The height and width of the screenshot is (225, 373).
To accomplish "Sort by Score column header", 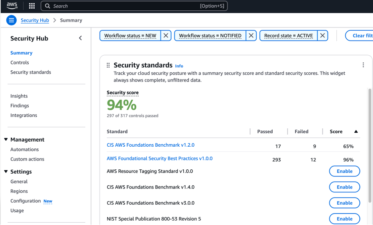I will (x=336, y=132).
